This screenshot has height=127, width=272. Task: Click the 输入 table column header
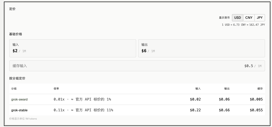click(198, 89)
